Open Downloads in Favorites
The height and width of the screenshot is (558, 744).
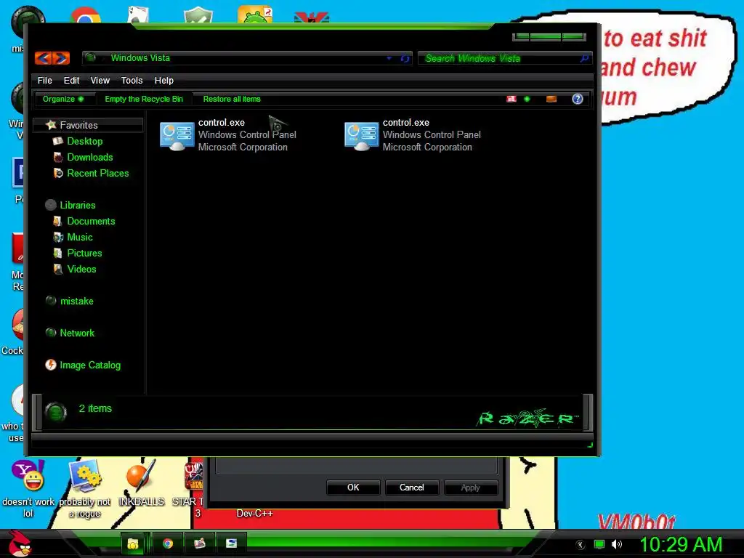tap(89, 157)
